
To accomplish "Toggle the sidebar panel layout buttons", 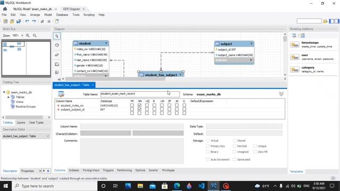I will 334,21.
